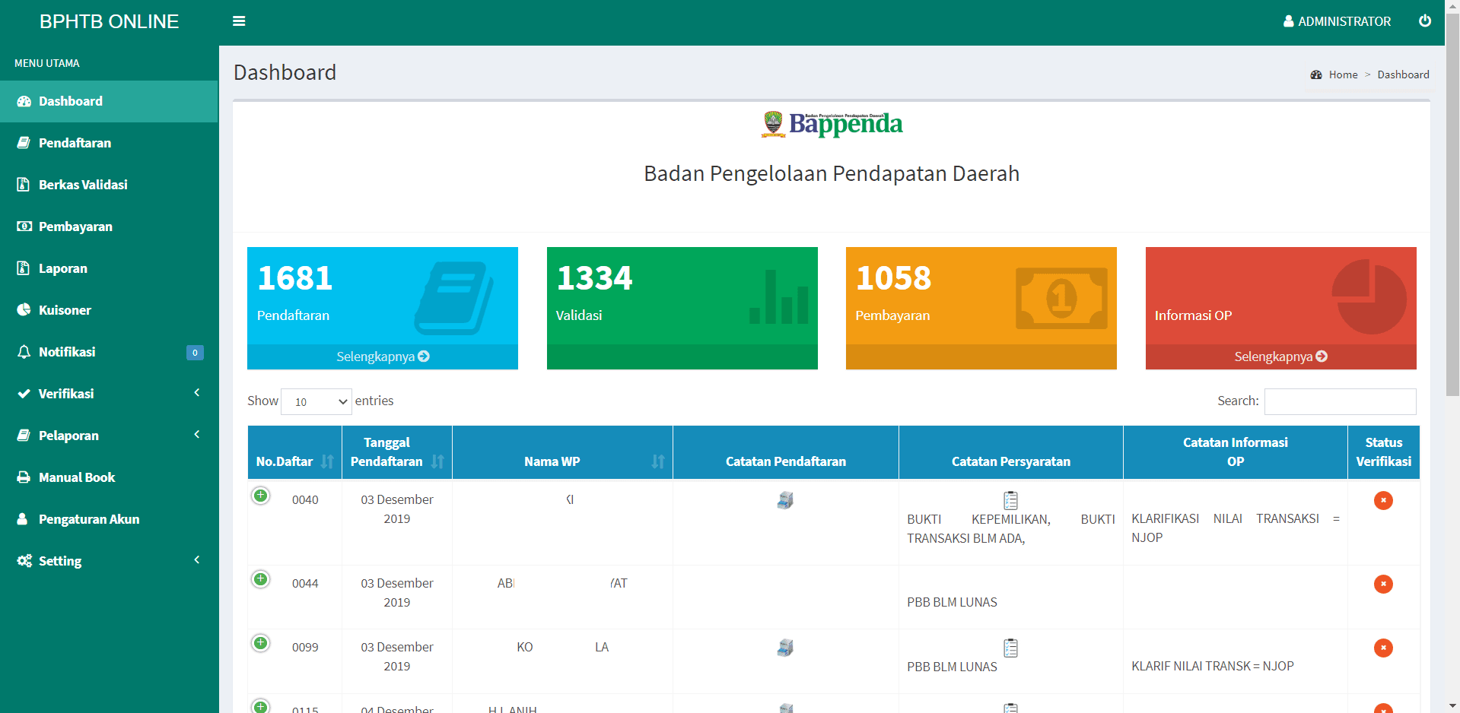The width and height of the screenshot is (1460, 713).
Task: Click the Notifikasi count badge
Action: [195, 353]
